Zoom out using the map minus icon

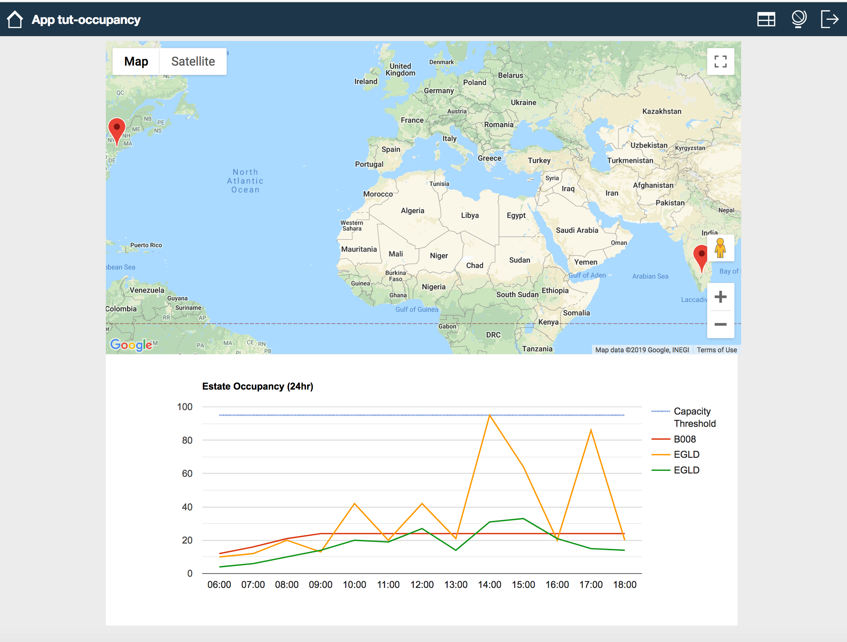[721, 324]
